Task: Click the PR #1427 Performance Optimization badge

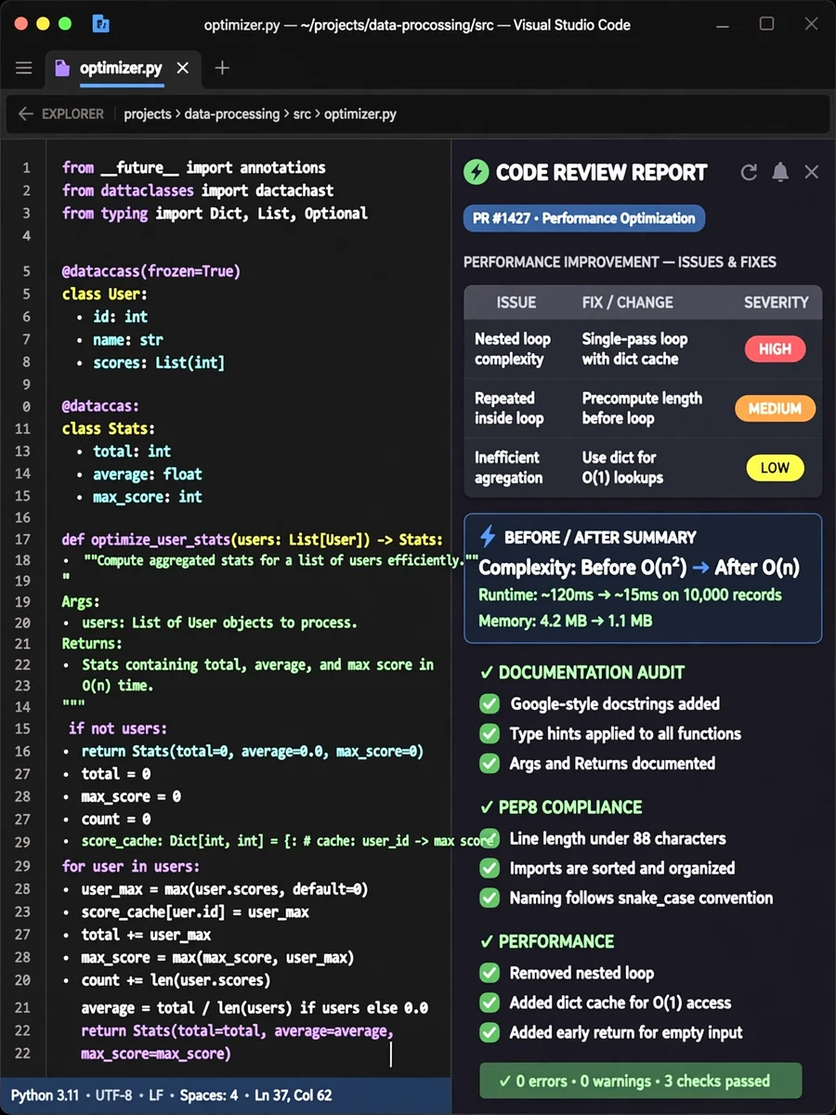Action: tap(584, 218)
